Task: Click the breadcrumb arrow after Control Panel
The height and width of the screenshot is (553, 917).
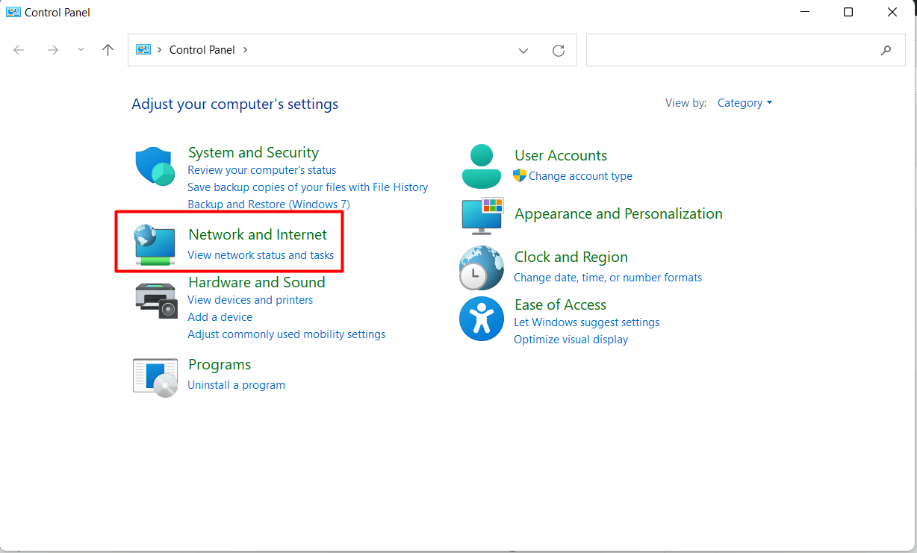Action: tap(245, 49)
